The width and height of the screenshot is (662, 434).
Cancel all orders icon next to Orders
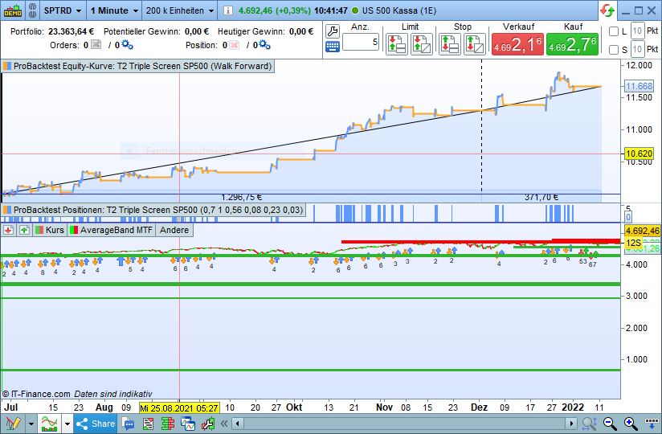point(96,45)
